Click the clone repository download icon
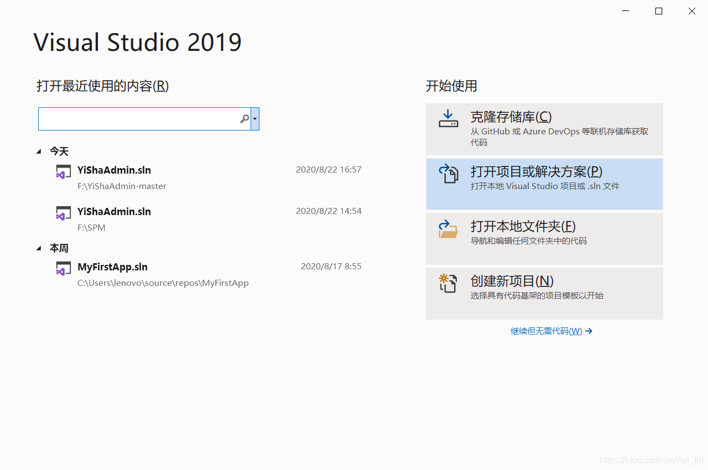The width and height of the screenshot is (708, 470). pyautogui.click(x=449, y=118)
